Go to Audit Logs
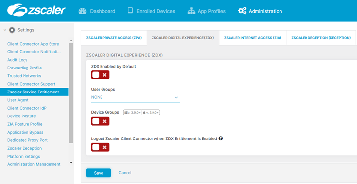357x184 pixels. (x=18, y=60)
